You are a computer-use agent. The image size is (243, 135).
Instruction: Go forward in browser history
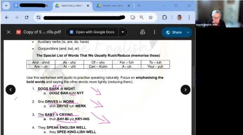[x=17, y=17]
